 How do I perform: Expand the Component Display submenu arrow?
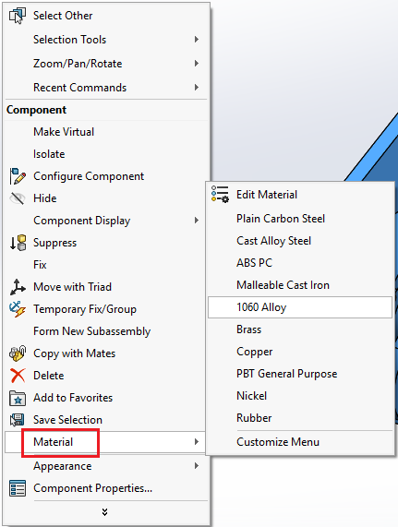197,221
